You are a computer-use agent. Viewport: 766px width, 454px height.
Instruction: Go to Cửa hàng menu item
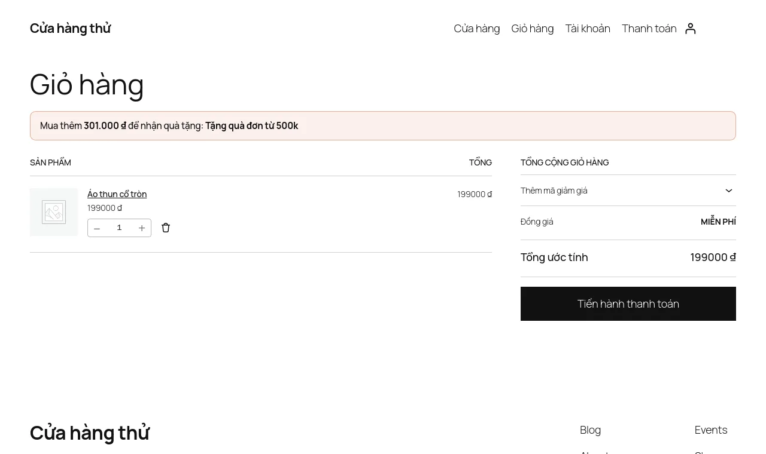pyautogui.click(x=476, y=28)
